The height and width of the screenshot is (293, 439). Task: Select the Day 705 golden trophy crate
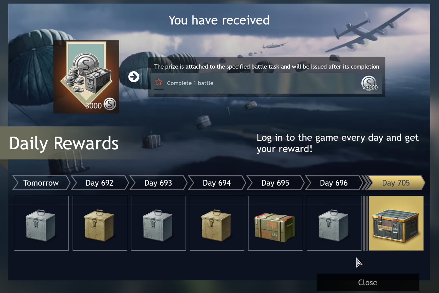pyautogui.click(x=396, y=223)
